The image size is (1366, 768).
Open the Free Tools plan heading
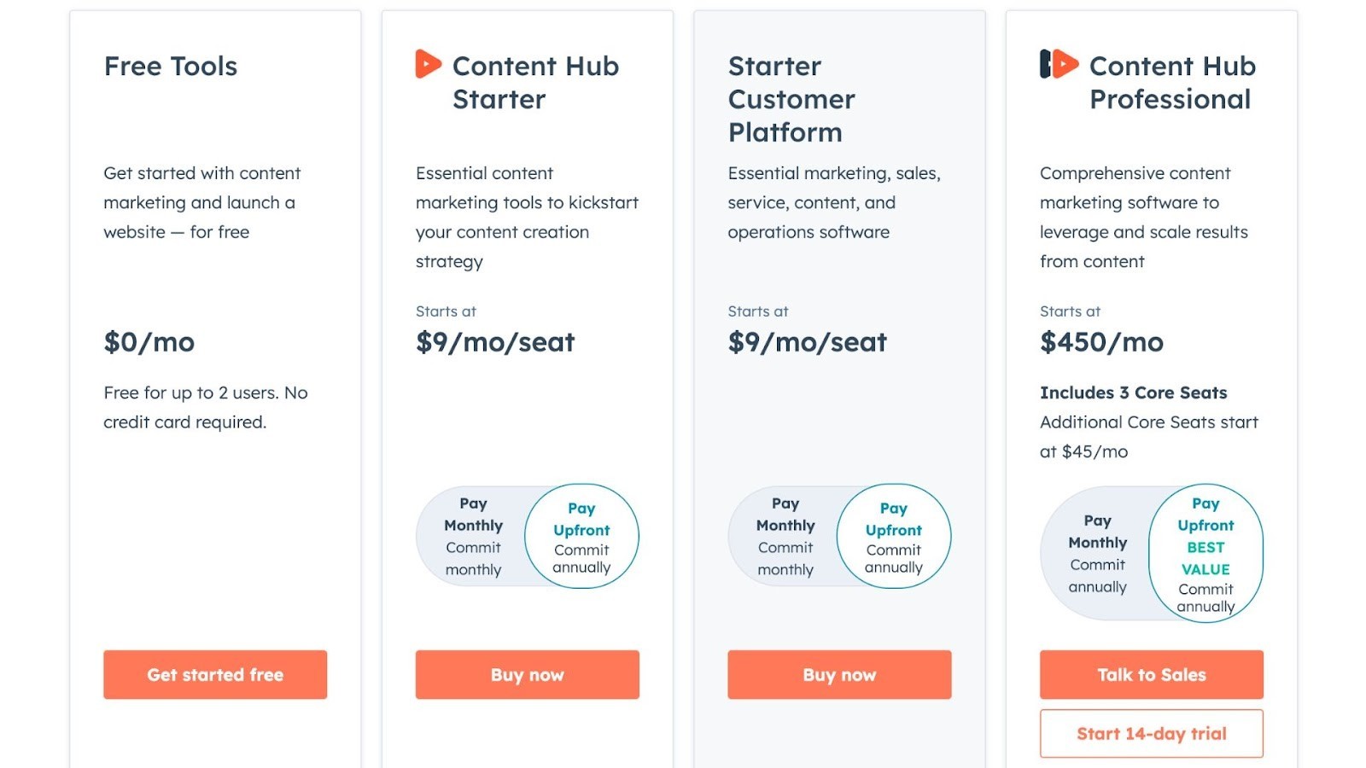(170, 67)
